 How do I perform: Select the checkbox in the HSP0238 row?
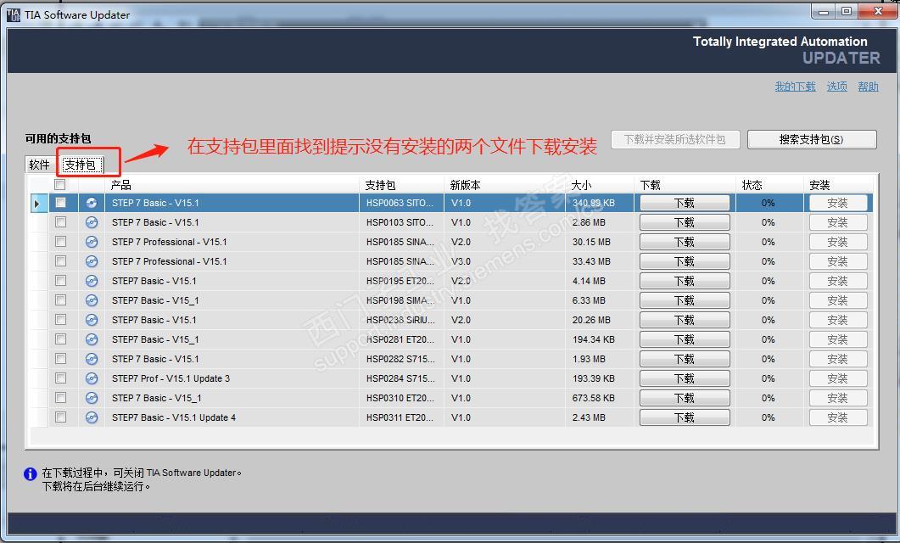(60, 319)
